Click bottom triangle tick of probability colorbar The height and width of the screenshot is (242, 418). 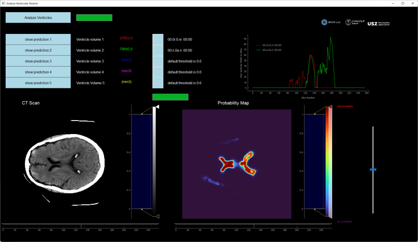330,216
